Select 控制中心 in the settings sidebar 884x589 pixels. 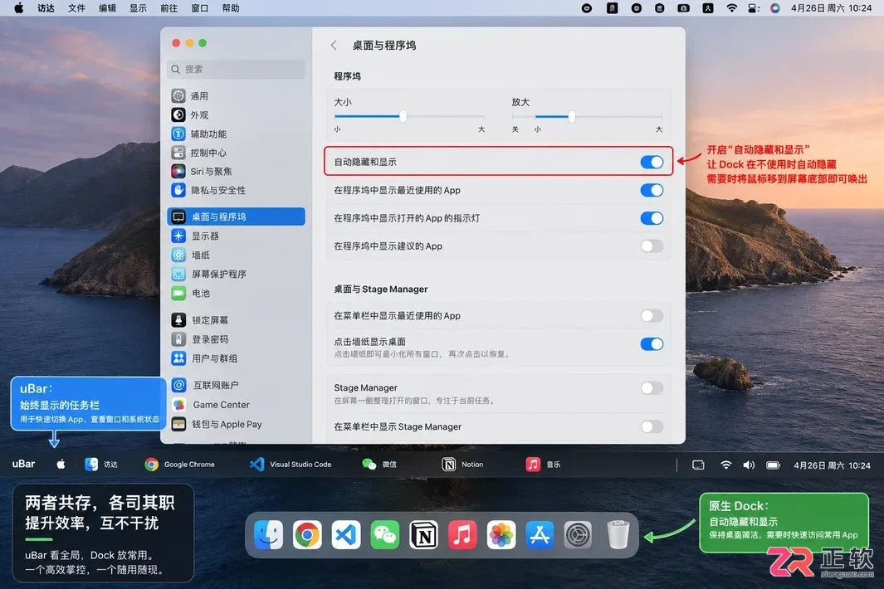click(237, 153)
